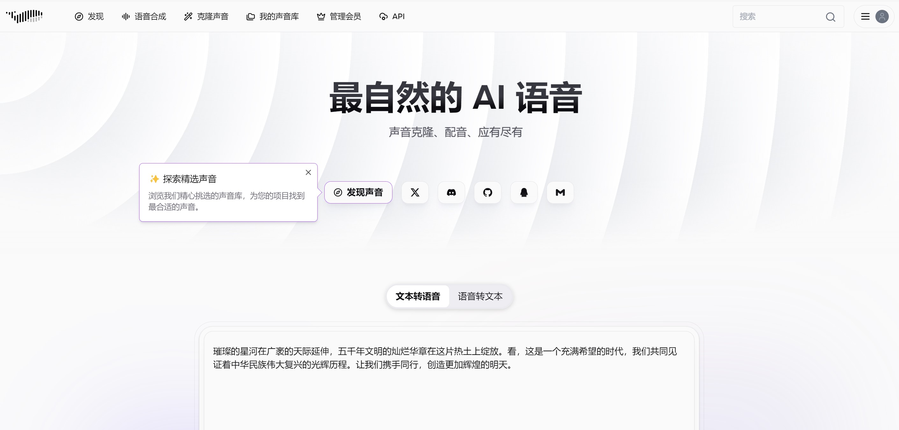Open 管理会员 membership page

[x=339, y=16]
